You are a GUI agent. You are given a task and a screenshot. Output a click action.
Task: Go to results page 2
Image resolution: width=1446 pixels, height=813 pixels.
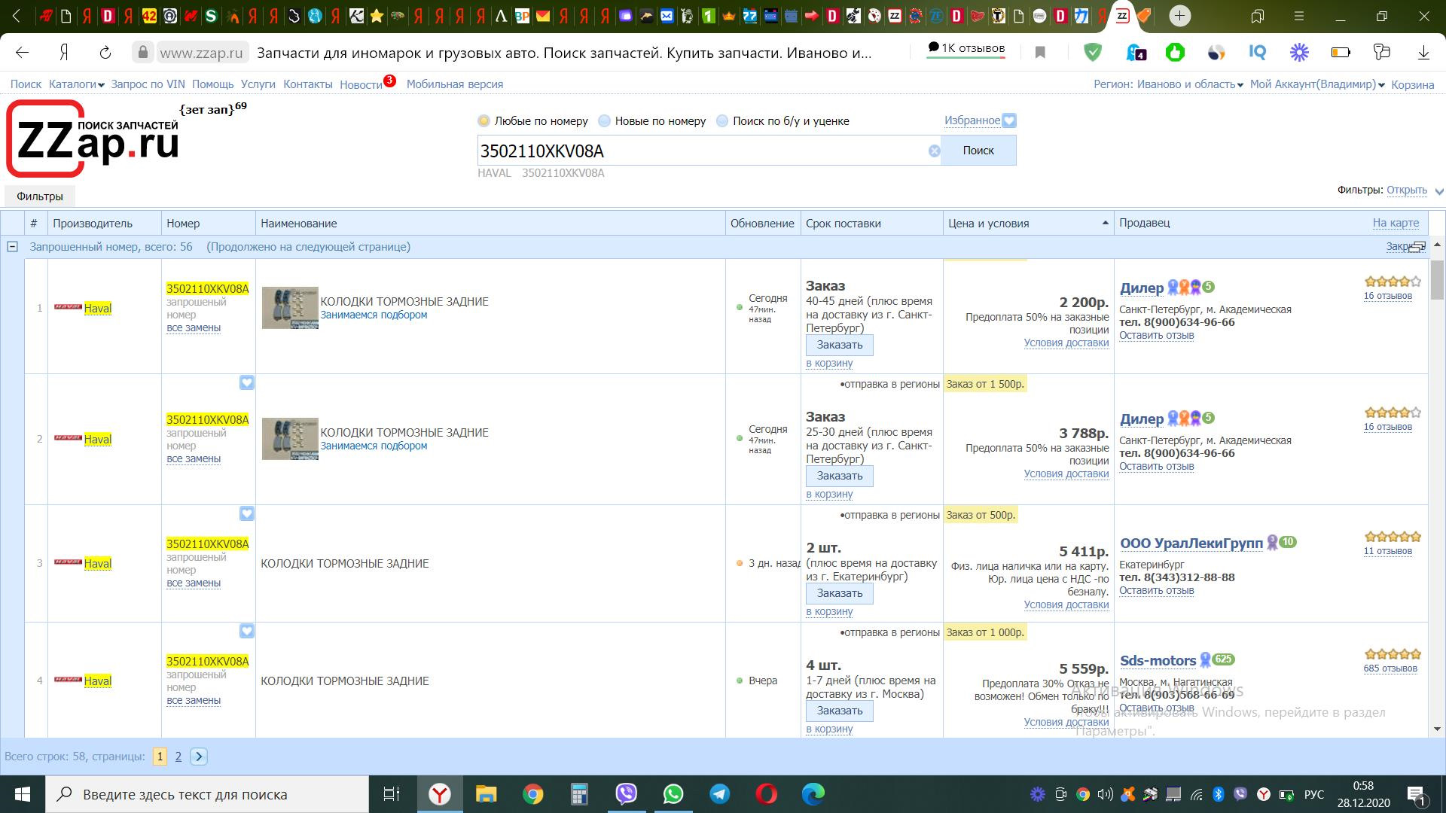[178, 757]
